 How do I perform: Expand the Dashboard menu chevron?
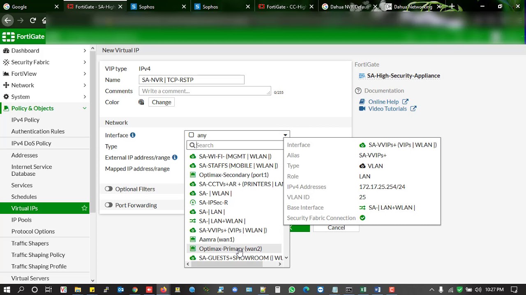click(85, 51)
